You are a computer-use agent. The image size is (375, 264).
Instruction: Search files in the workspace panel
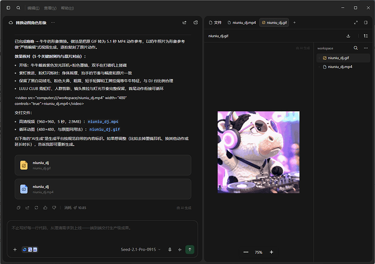pyautogui.click(x=355, y=48)
